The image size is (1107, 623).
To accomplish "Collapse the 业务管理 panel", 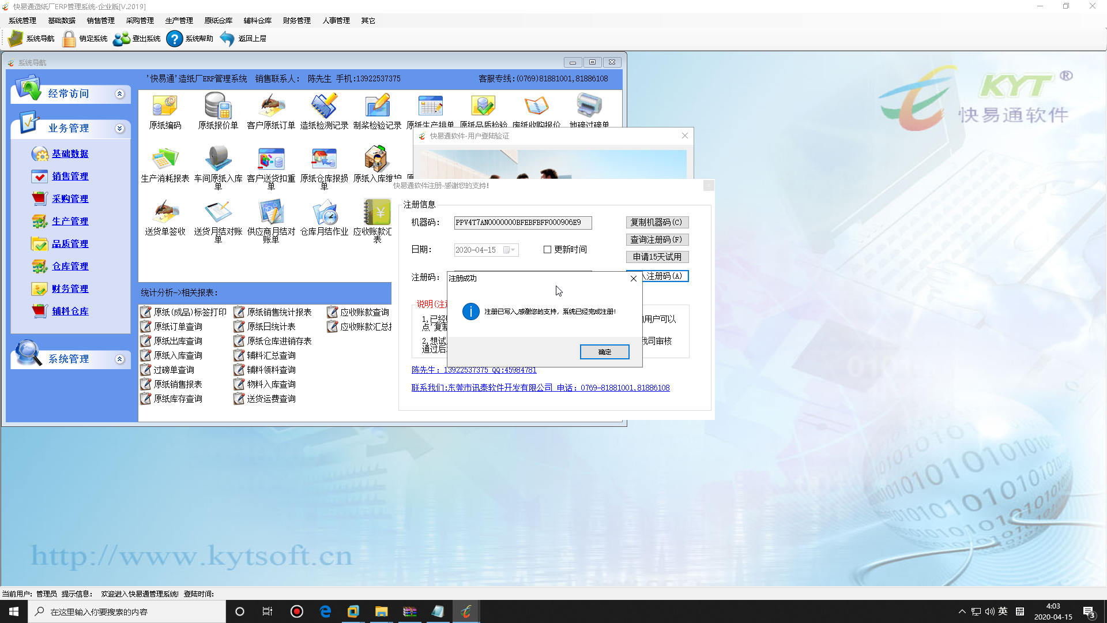I will (x=119, y=129).
